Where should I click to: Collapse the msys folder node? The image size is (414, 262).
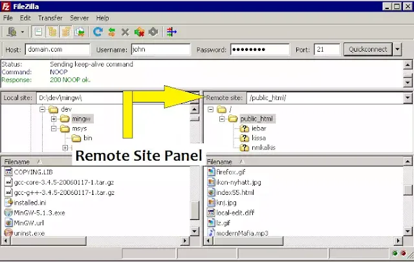click(x=54, y=128)
